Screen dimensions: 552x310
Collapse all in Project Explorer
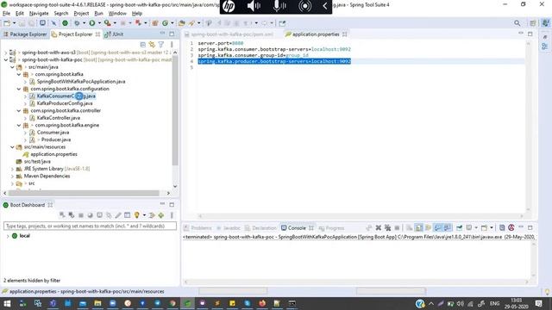click(142, 45)
